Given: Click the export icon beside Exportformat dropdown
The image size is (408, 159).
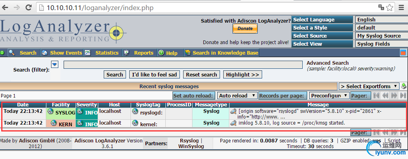Looking at the screenshot, I should (x=404, y=86).
